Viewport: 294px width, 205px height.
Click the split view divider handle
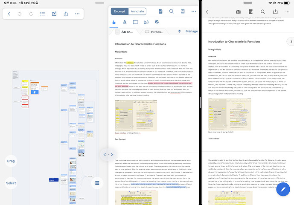click(x=200, y=103)
